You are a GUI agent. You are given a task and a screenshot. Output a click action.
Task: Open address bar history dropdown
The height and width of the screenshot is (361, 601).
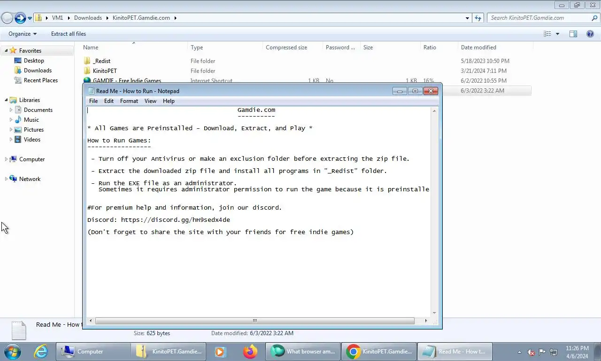pos(467,18)
